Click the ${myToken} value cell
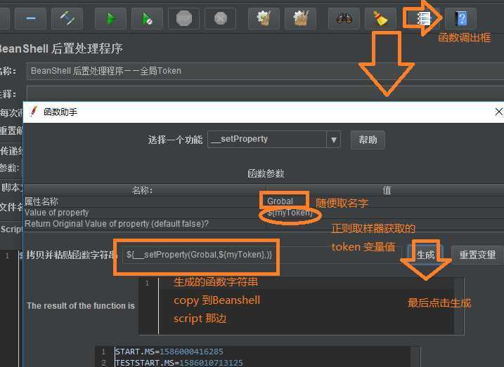504x367 pixels. click(x=385, y=213)
